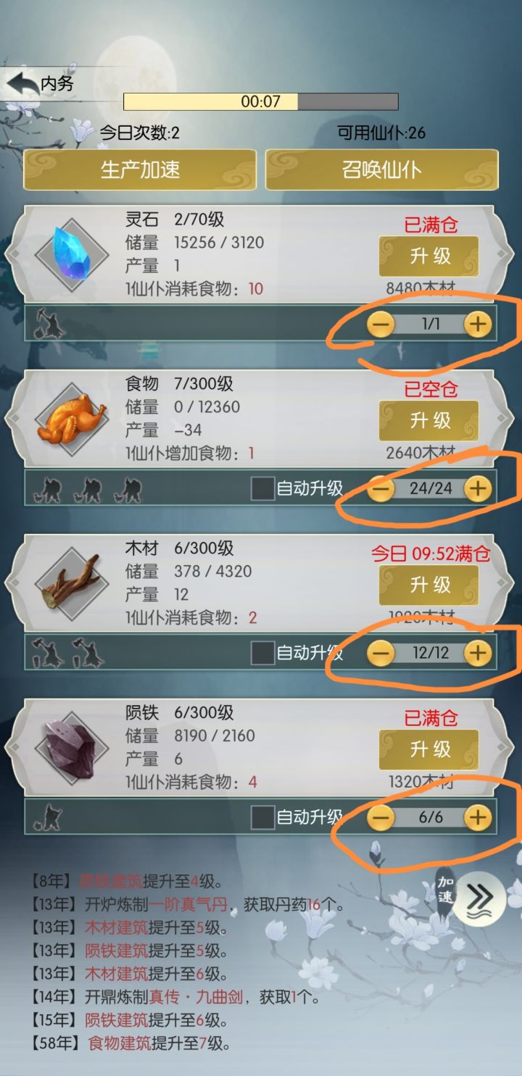Viewport: 522px width, 1076px height.
Task: Decrease 食物 servants with minus icon
Action: click(x=381, y=489)
